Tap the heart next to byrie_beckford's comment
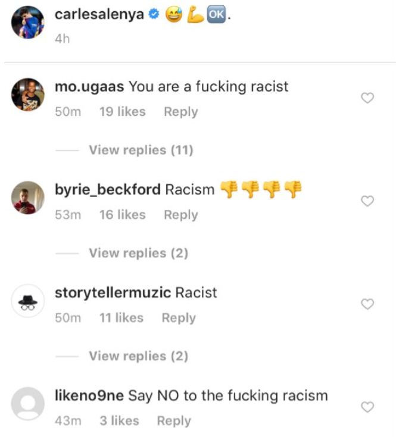Image resolution: width=396 pixels, height=437 pixels. 367,201
